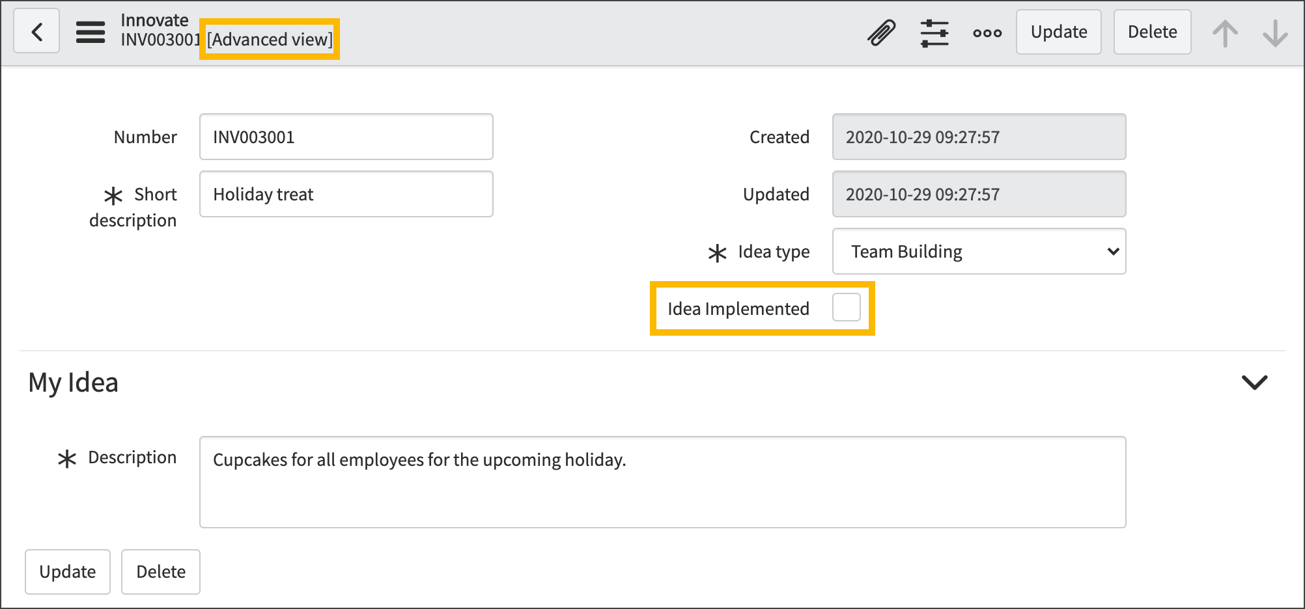Open the attachments paperclip icon
This screenshot has height=609, width=1305.
pyautogui.click(x=880, y=31)
